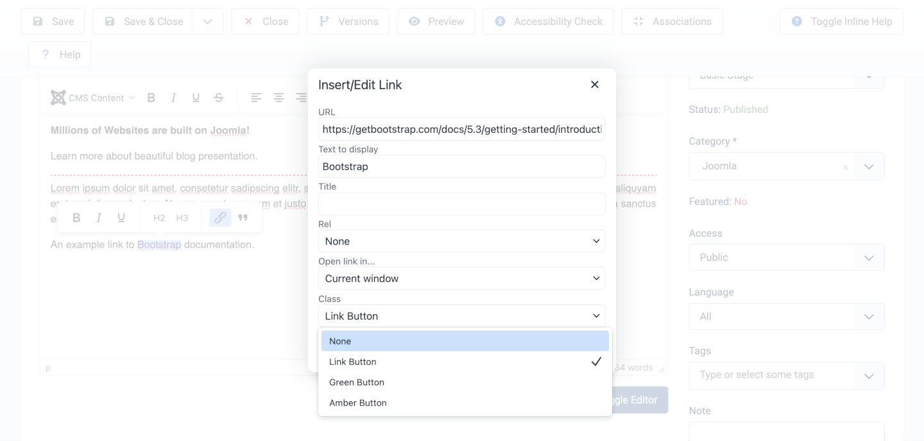Toggle underline in the main editor toolbar
Viewport: 924px width, 441px height.
click(196, 98)
